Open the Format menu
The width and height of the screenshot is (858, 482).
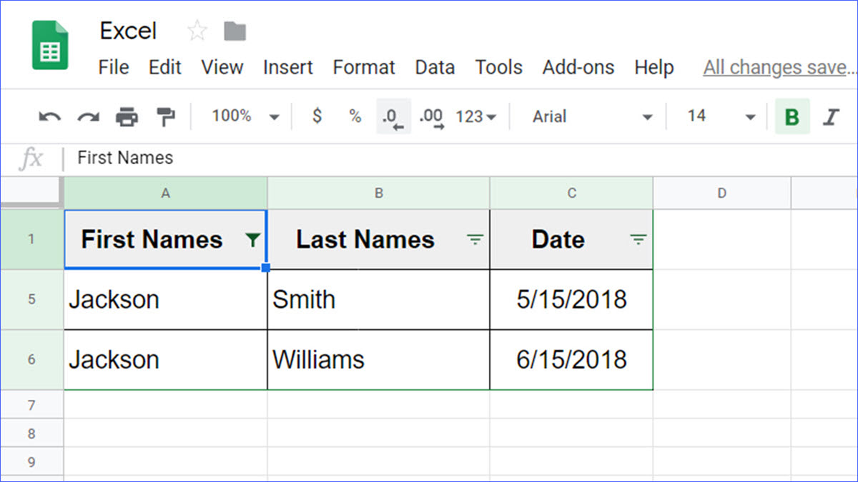pos(364,67)
